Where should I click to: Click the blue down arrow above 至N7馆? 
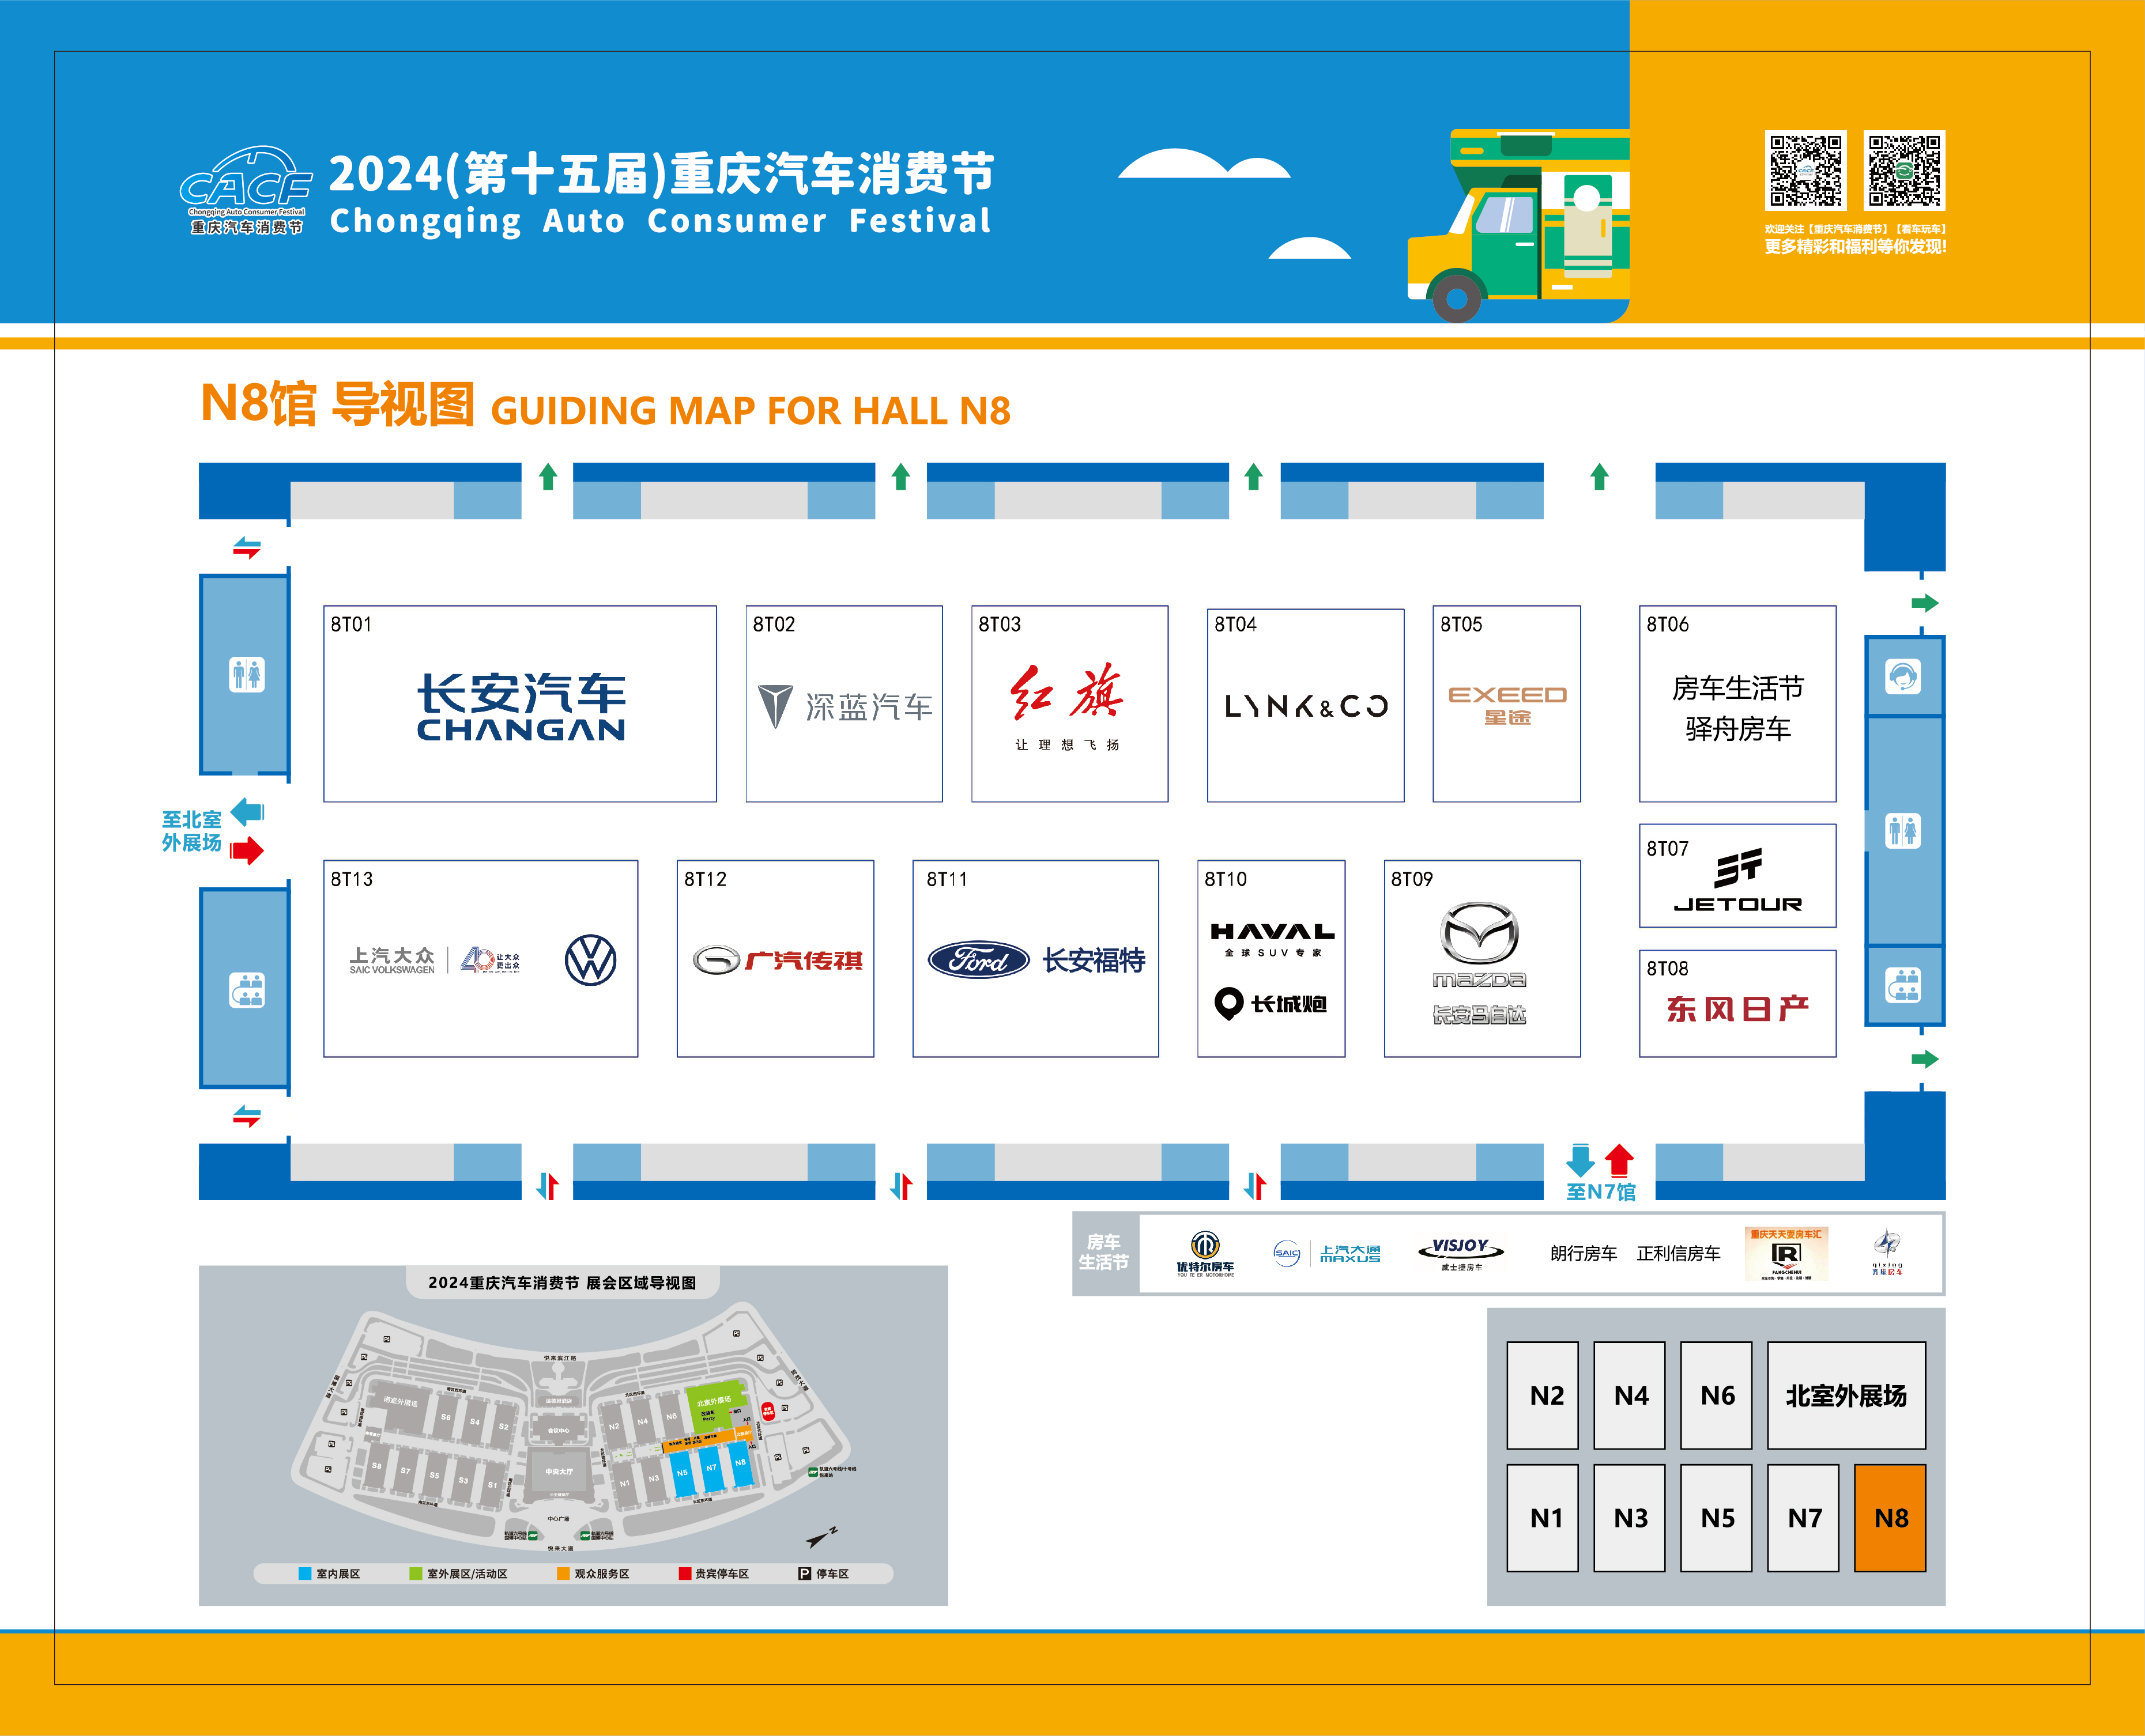pyautogui.click(x=1579, y=1160)
